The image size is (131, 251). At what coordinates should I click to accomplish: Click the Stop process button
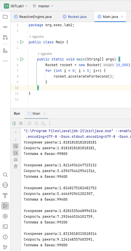coord(21,123)
